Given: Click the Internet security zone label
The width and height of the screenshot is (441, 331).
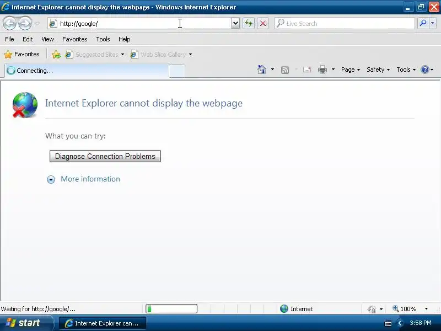Looking at the screenshot, I should [x=302, y=309].
